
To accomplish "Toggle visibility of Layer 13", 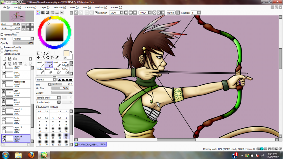I will [x=4, y=127].
